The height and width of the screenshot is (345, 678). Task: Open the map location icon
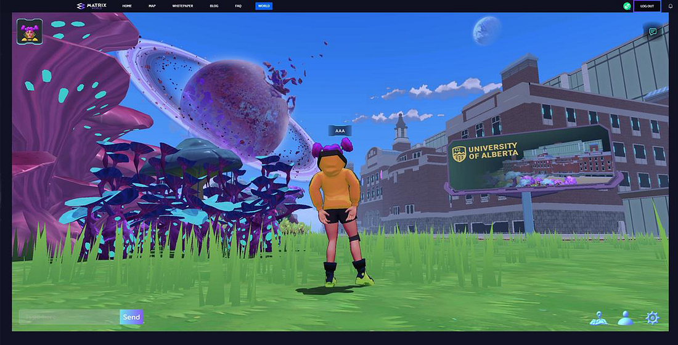[598, 318]
